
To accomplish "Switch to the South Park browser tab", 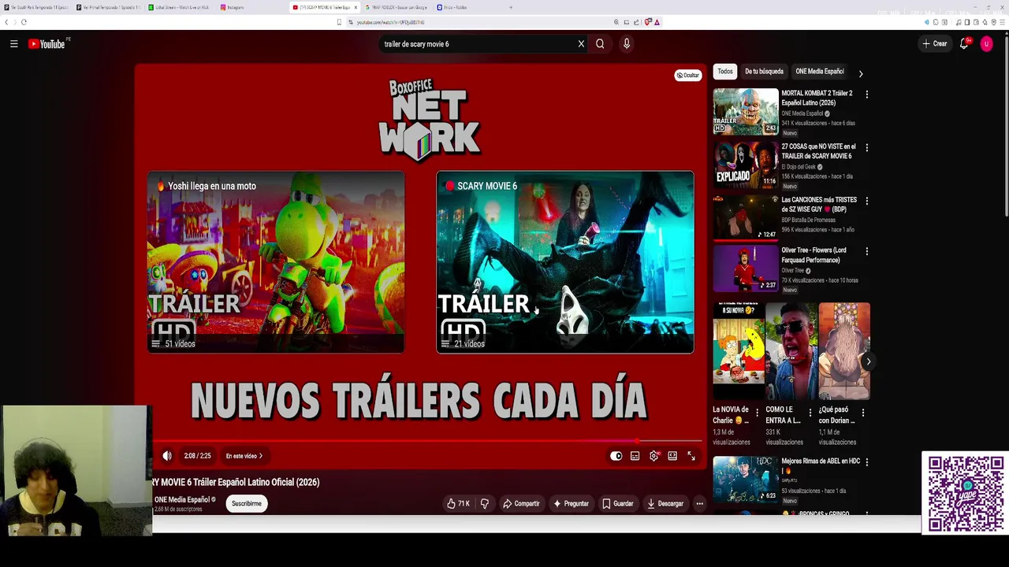I will [36, 7].
